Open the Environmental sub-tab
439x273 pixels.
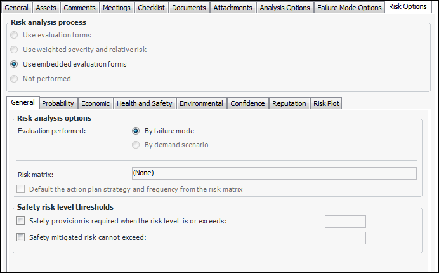point(201,103)
